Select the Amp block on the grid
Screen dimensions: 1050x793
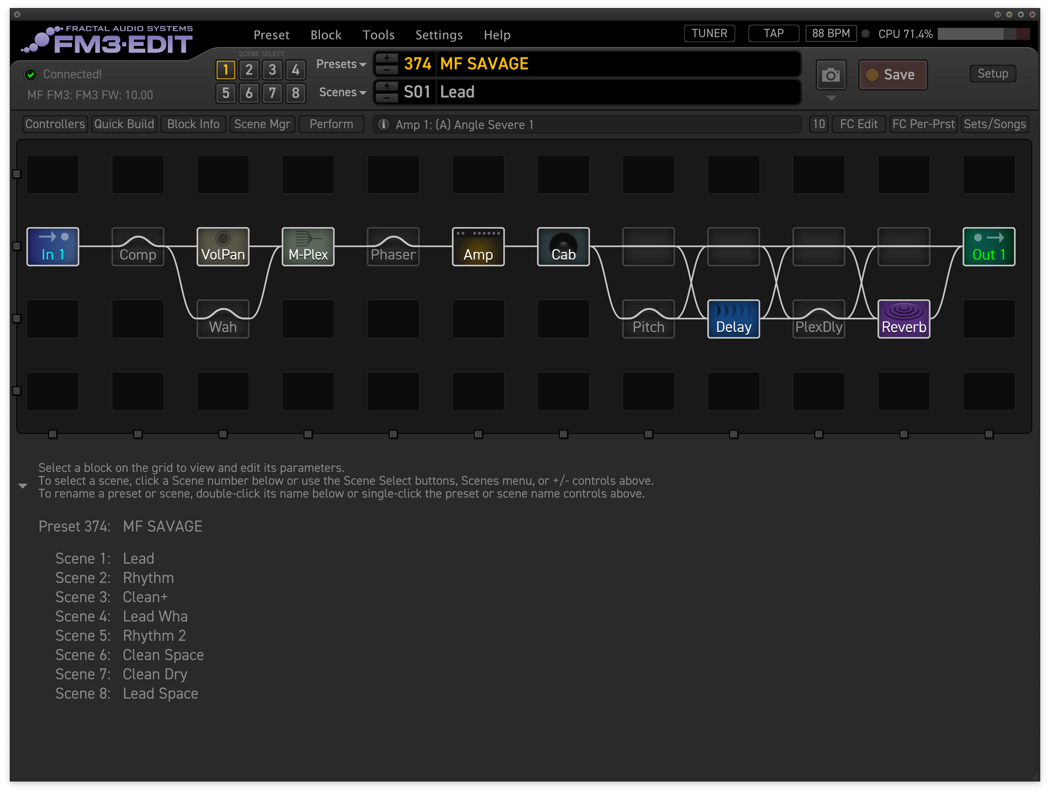(x=478, y=247)
